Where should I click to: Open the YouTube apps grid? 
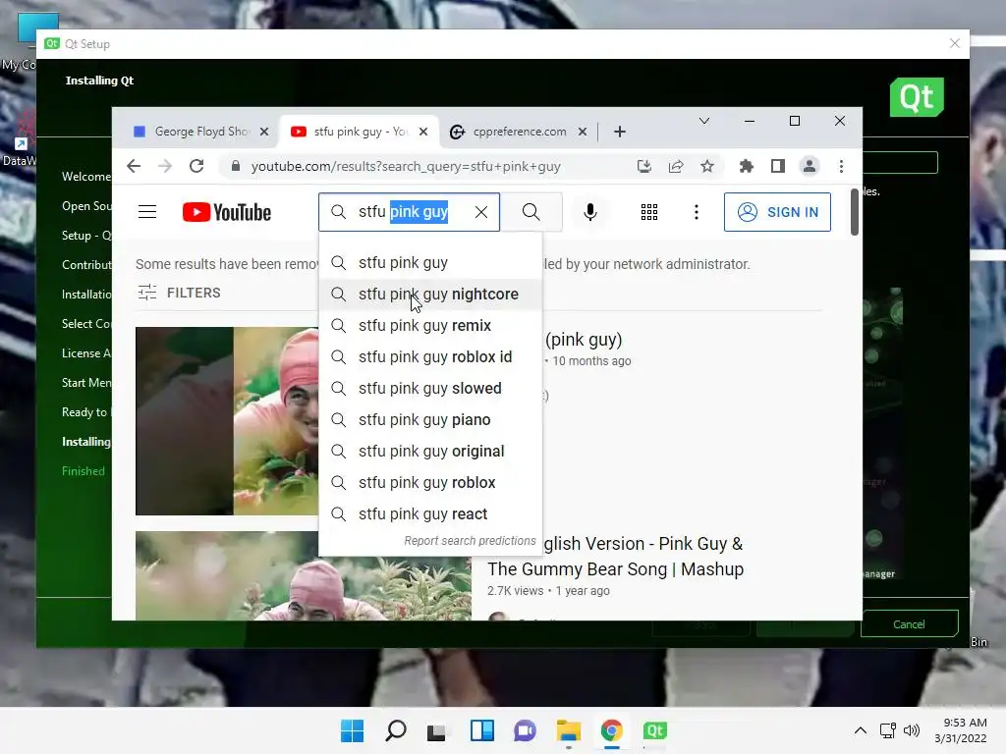coord(648,212)
